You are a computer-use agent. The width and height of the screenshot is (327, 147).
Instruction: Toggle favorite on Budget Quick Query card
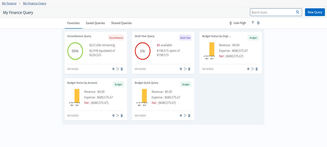181,115
